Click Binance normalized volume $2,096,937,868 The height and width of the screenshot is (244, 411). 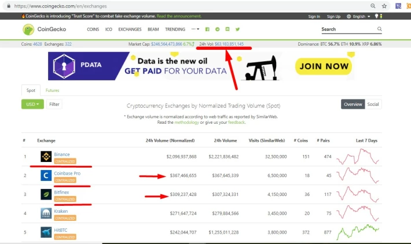point(181,157)
